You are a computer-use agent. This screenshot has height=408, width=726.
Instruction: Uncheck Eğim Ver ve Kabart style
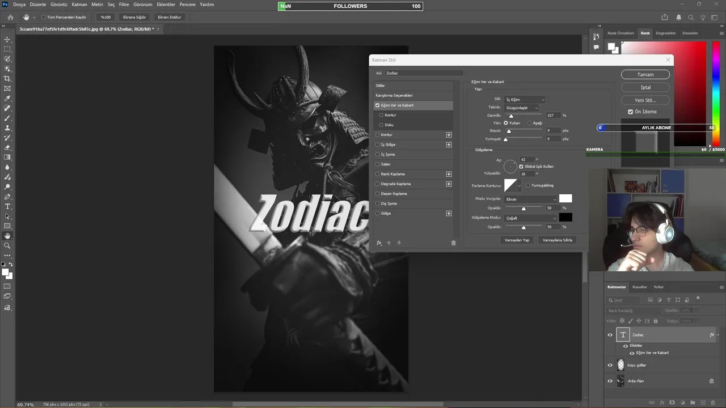coord(378,105)
